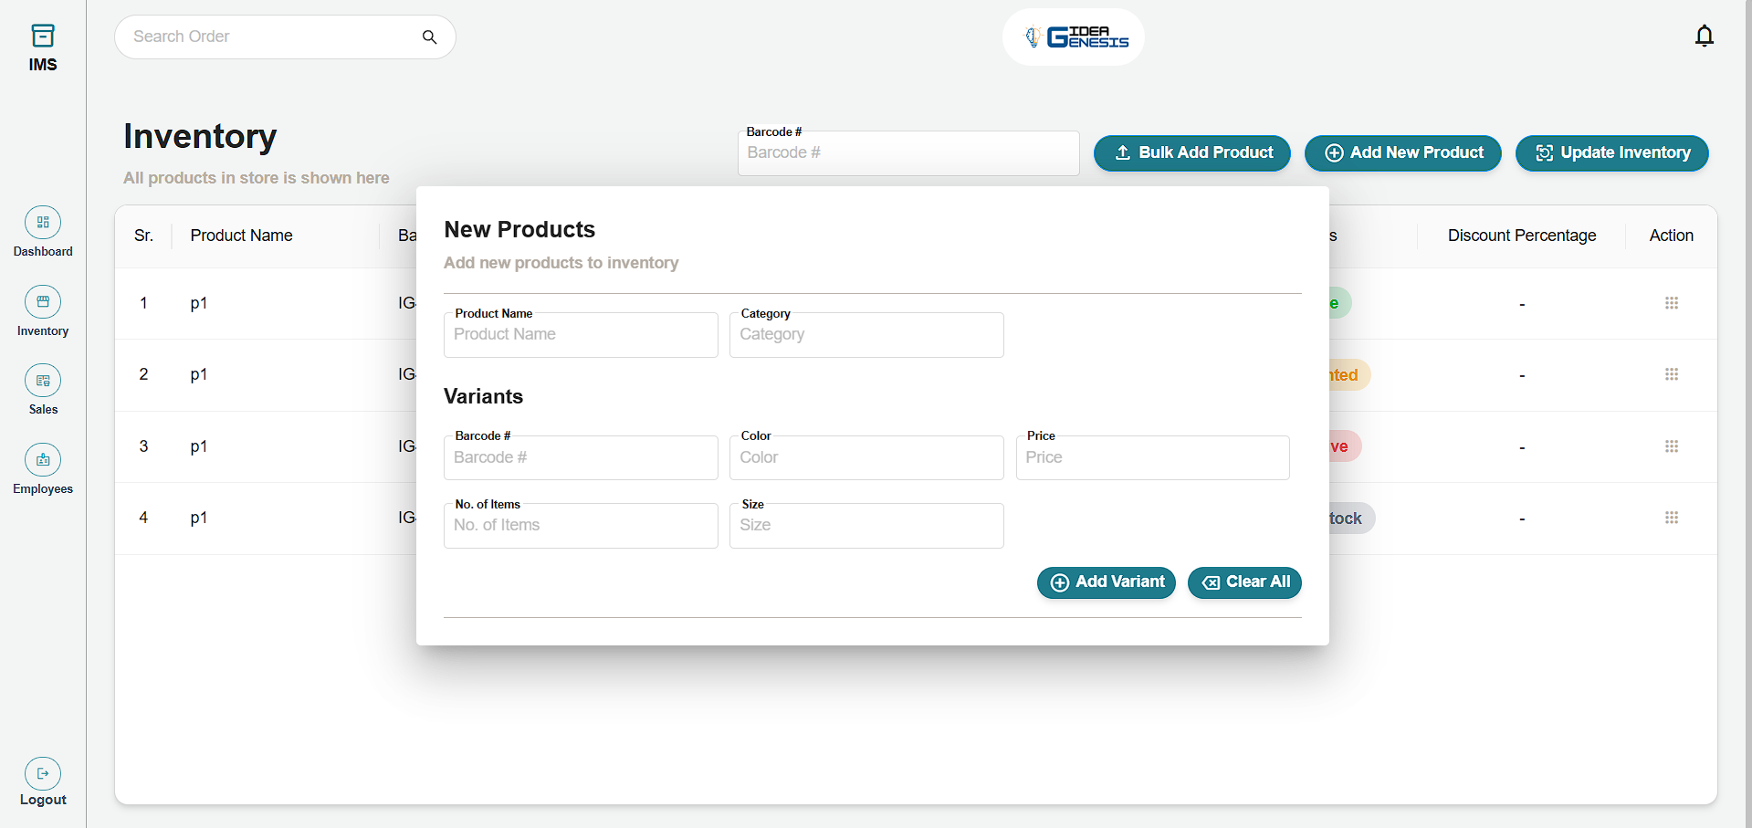The image size is (1752, 828).
Task: Click the Category field in the modal
Action: [x=866, y=334]
